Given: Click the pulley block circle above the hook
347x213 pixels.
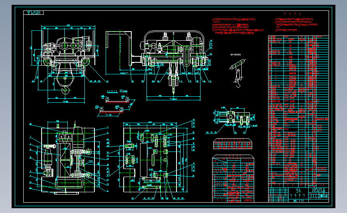Looking at the screenshot, I should pyautogui.click(x=65, y=78).
